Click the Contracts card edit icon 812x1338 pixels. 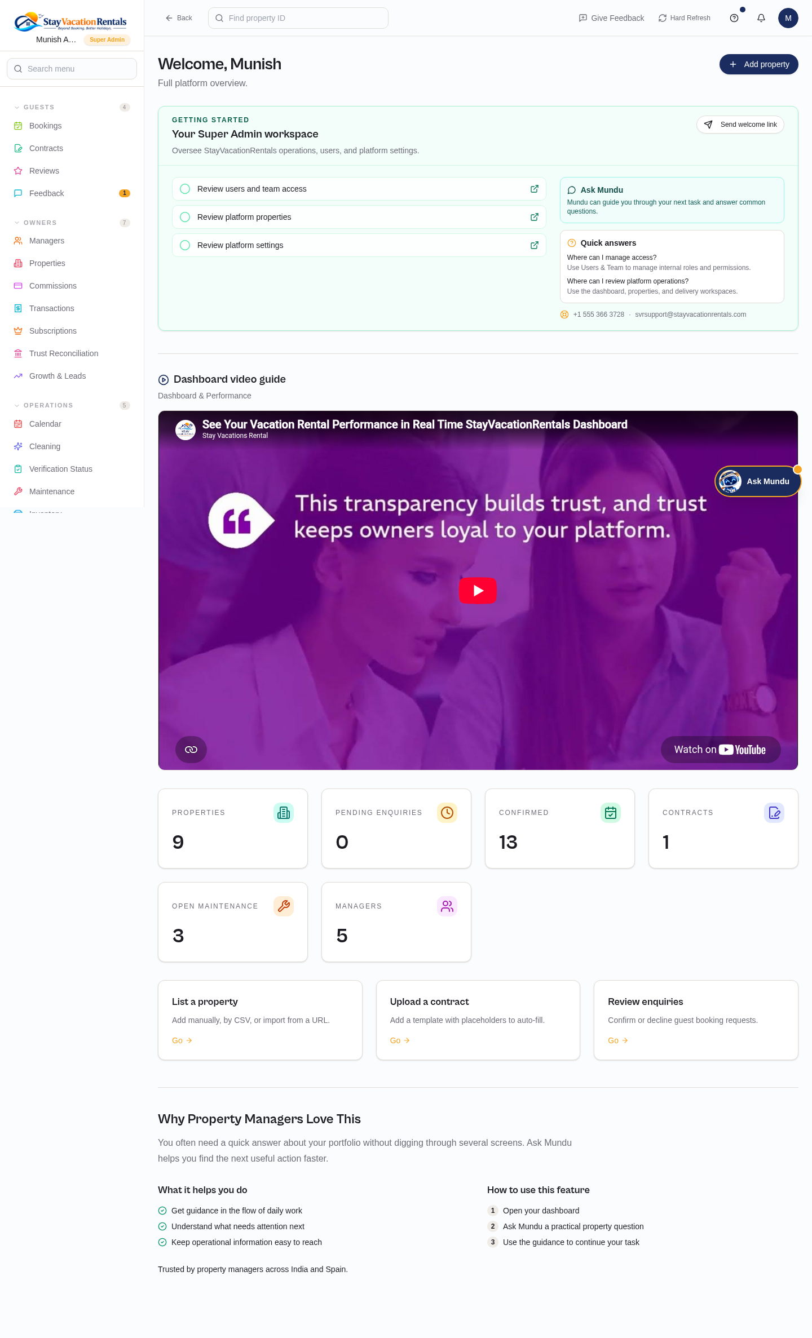click(774, 813)
